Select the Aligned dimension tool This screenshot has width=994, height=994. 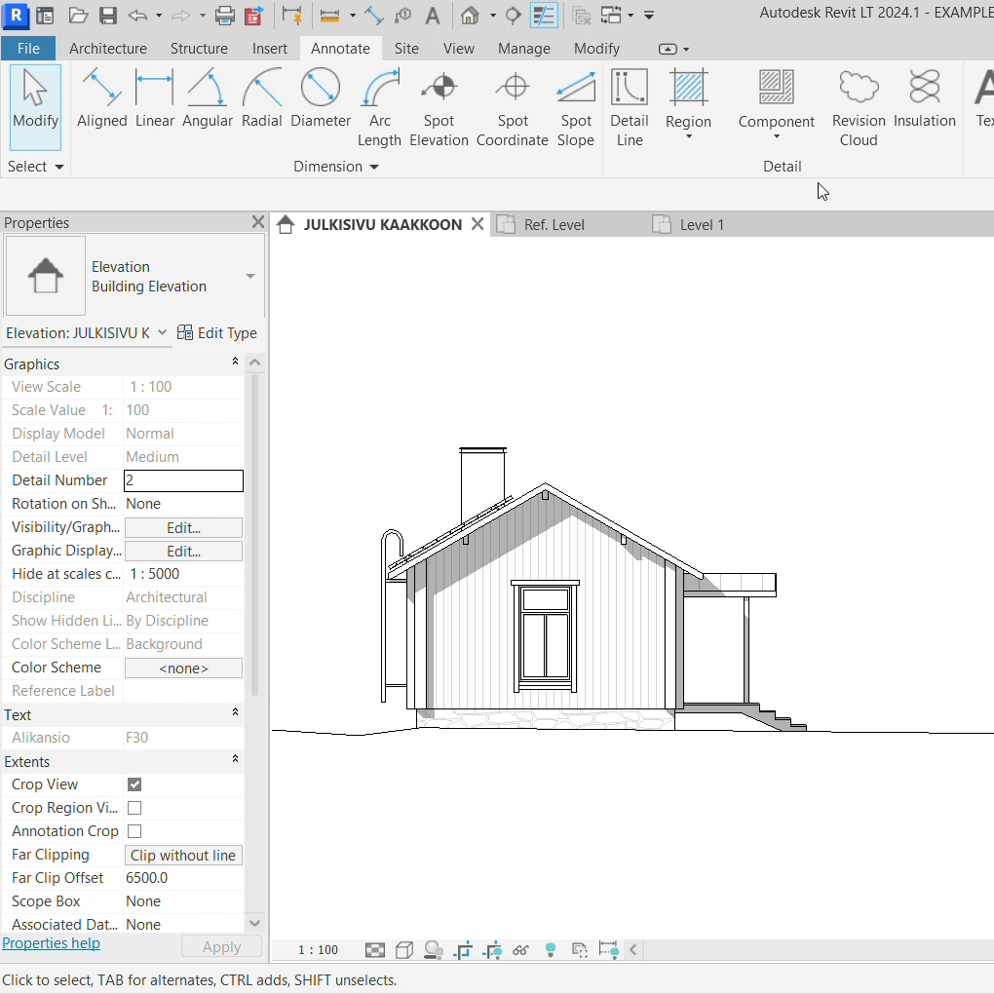pyautogui.click(x=101, y=100)
